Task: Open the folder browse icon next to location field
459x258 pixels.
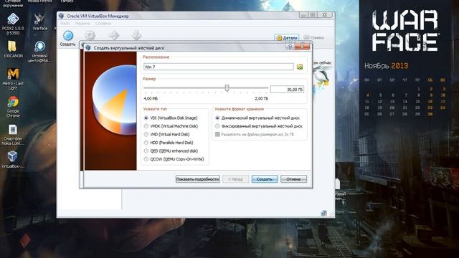Action: click(x=300, y=67)
